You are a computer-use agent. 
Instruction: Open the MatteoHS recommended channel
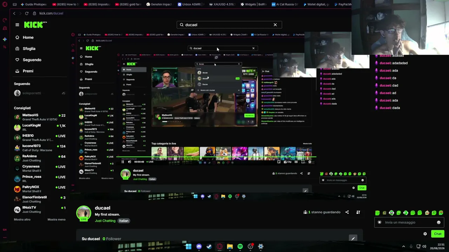40,117
